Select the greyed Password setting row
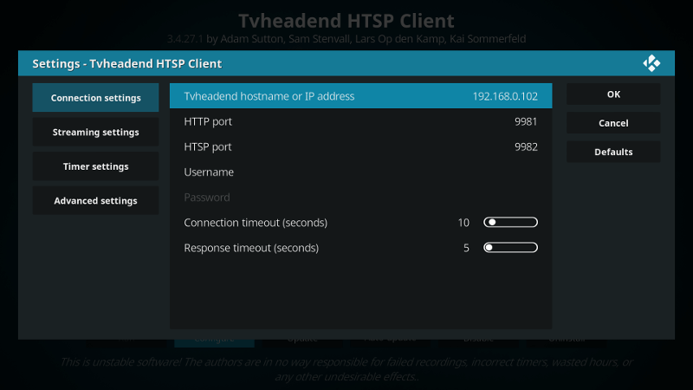The width and height of the screenshot is (693, 390). coord(360,198)
